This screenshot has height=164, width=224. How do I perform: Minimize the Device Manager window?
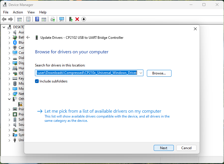(191, 5)
